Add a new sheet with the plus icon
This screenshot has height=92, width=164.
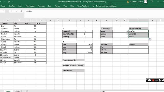point(27,91)
